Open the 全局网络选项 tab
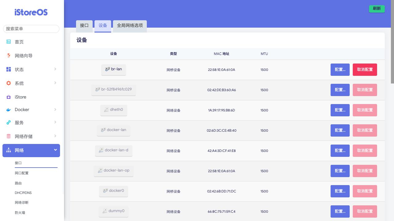The image size is (394, 221). (130, 26)
